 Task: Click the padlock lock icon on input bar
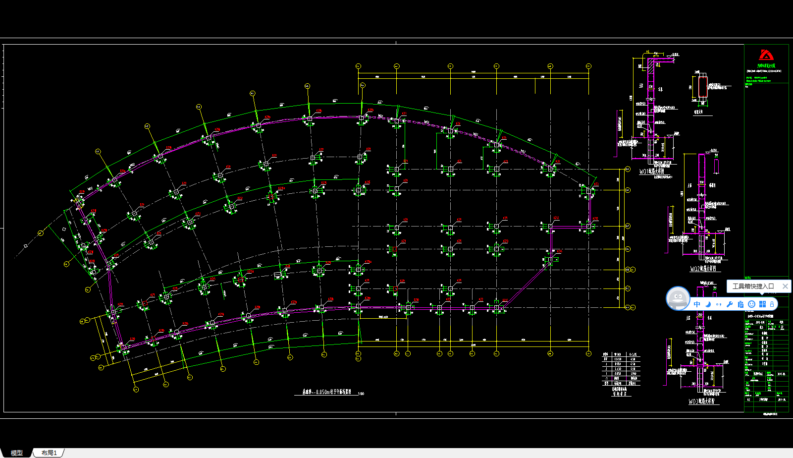click(x=772, y=304)
